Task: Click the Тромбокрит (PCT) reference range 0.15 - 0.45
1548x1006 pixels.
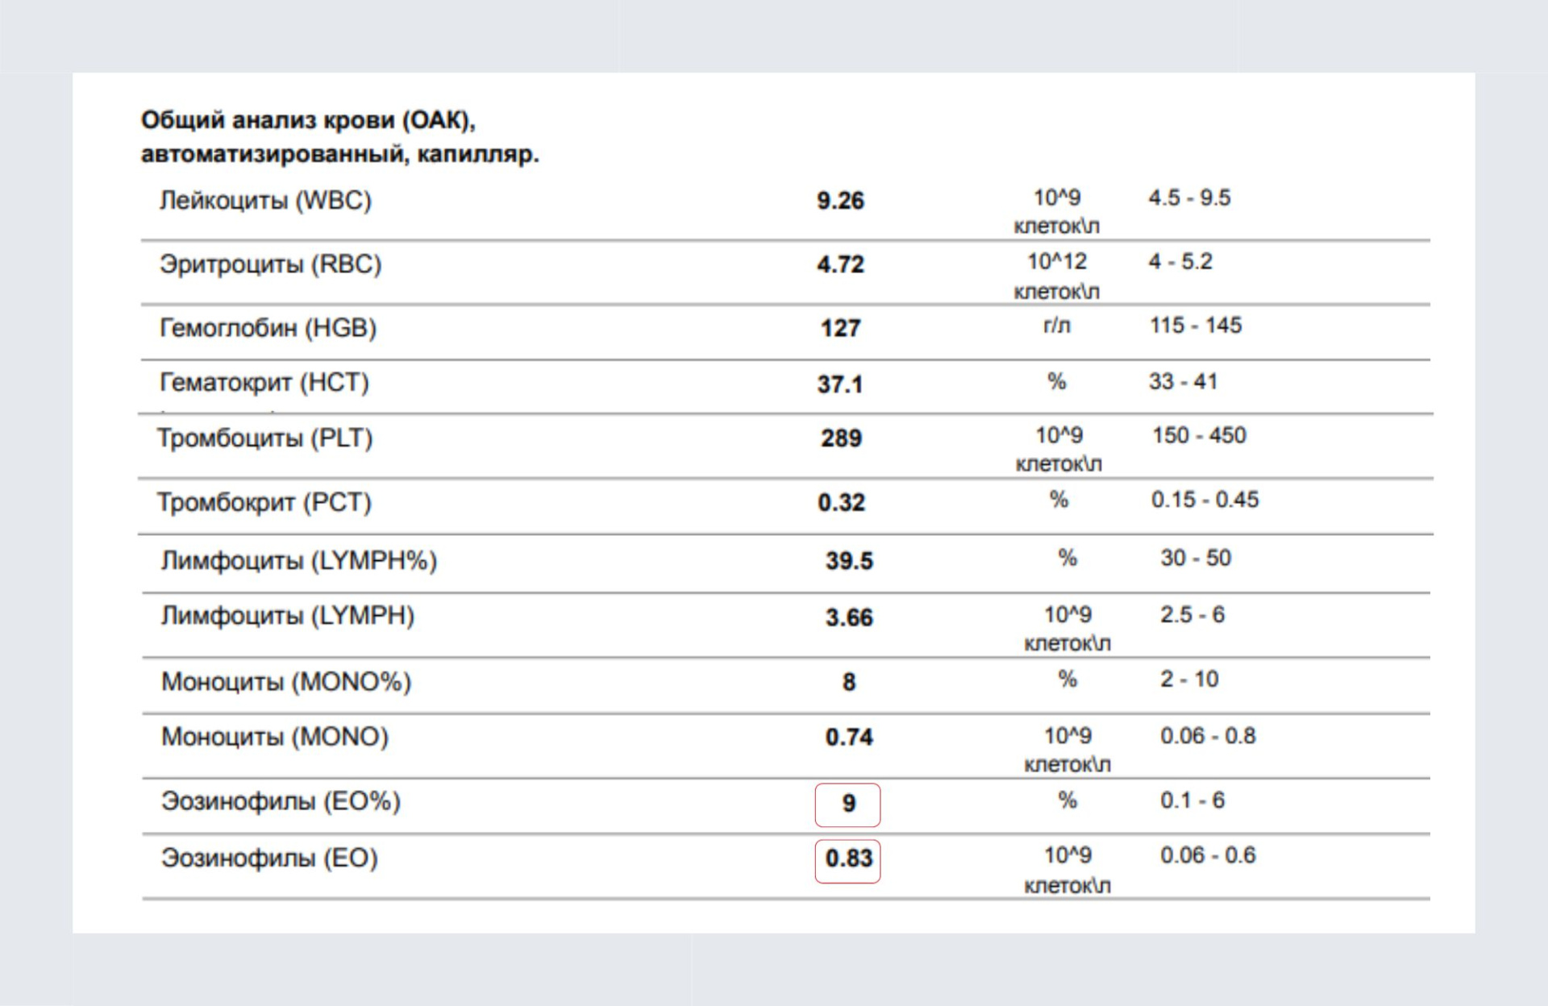Action: click(x=1205, y=500)
